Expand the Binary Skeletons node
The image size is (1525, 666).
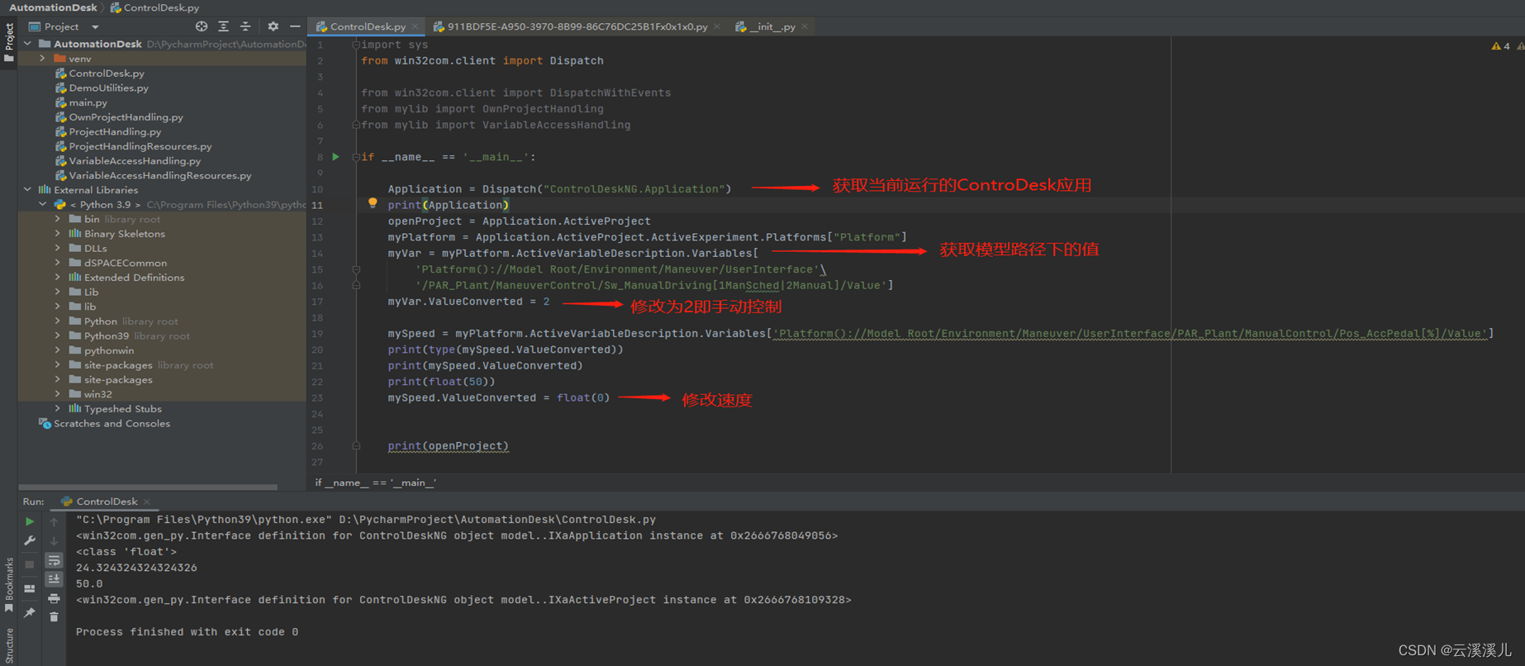coord(58,234)
